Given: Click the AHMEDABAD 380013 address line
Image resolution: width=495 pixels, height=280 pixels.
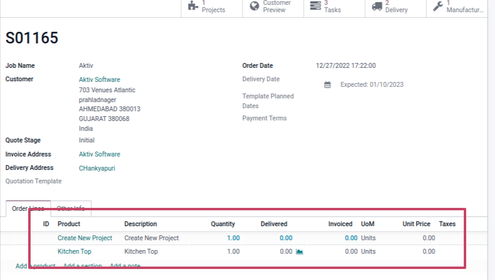Looking at the screenshot, I should 110,109.
